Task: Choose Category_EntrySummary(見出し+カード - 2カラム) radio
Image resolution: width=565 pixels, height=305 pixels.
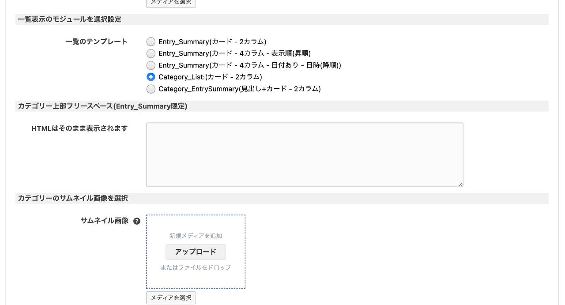Action: (151, 89)
